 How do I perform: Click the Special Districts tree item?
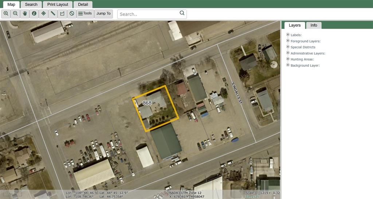click(303, 47)
